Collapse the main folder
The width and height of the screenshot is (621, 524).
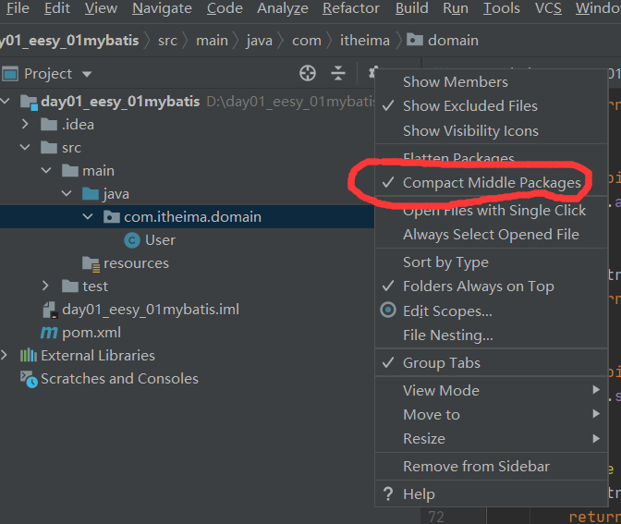tap(46, 171)
